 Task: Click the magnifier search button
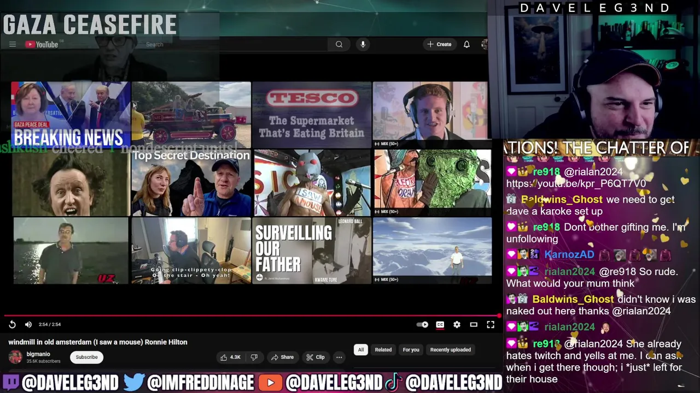pyautogui.click(x=339, y=44)
